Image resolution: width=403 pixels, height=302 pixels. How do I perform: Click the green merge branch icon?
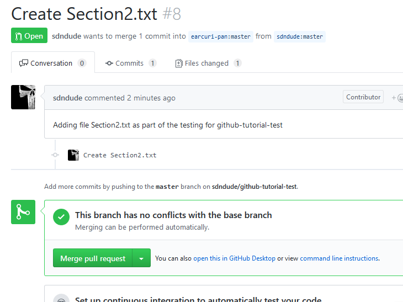pos(23,212)
